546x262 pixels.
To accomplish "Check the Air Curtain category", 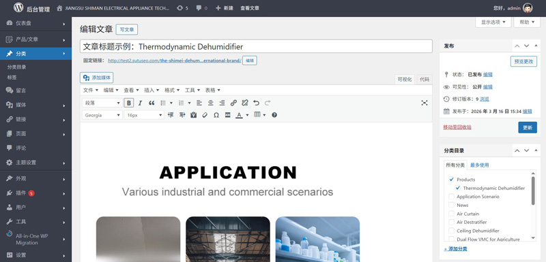I will coord(452,214).
